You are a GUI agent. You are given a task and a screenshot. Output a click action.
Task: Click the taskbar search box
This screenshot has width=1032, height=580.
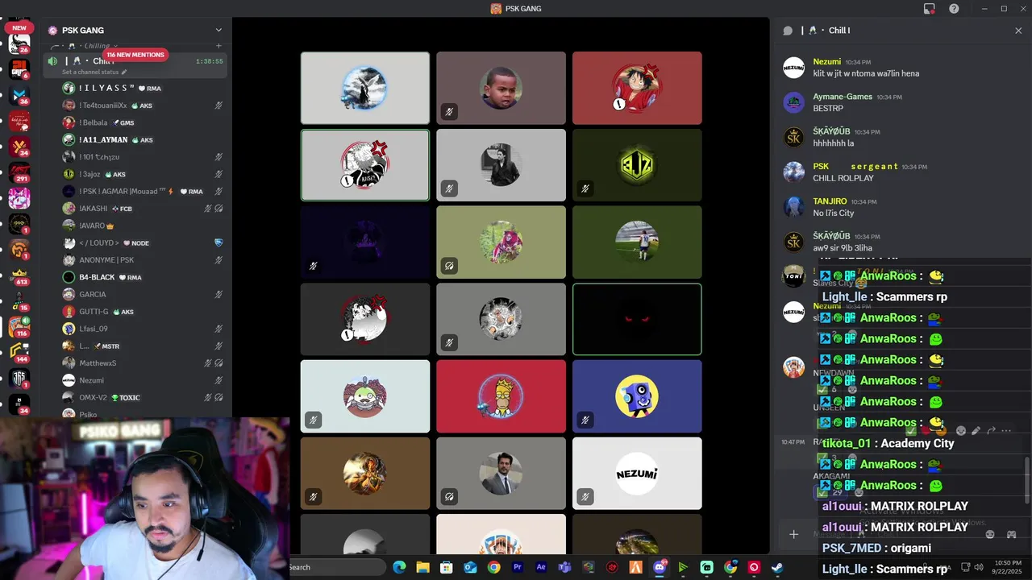click(x=337, y=567)
